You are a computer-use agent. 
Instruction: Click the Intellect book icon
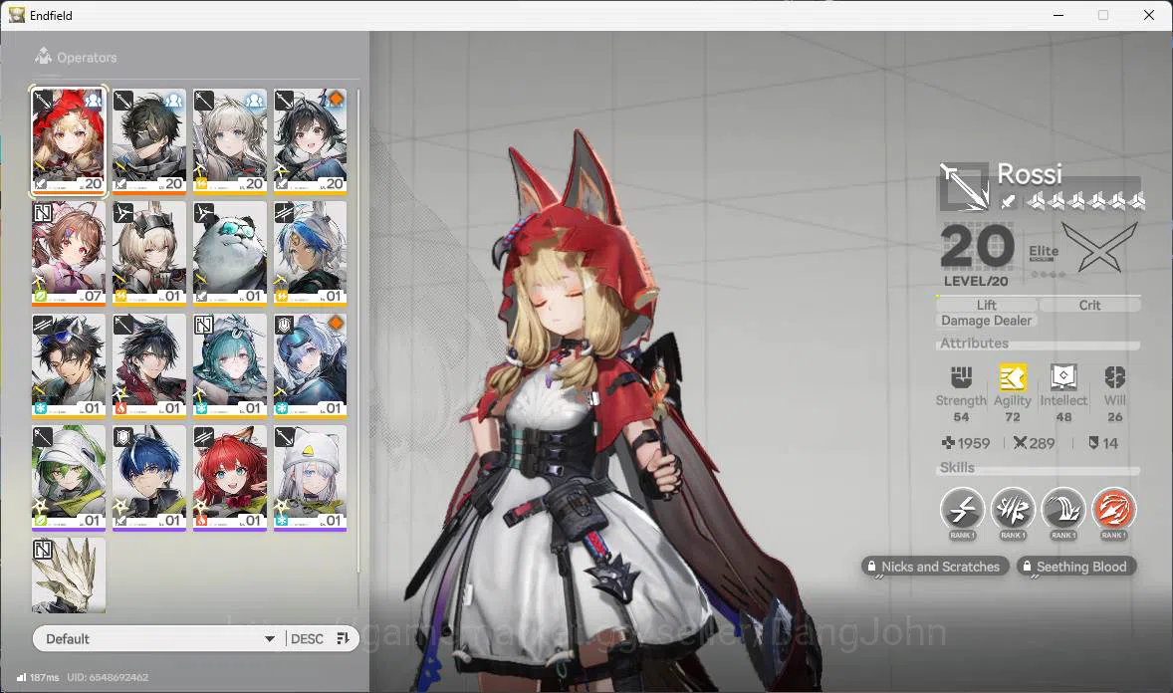pos(1063,377)
